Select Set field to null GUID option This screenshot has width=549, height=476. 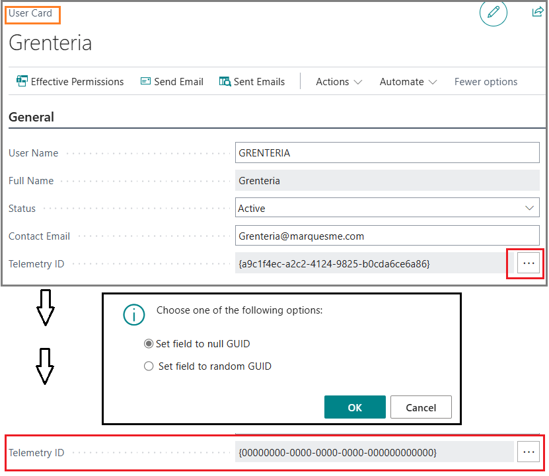click(149, 344)
